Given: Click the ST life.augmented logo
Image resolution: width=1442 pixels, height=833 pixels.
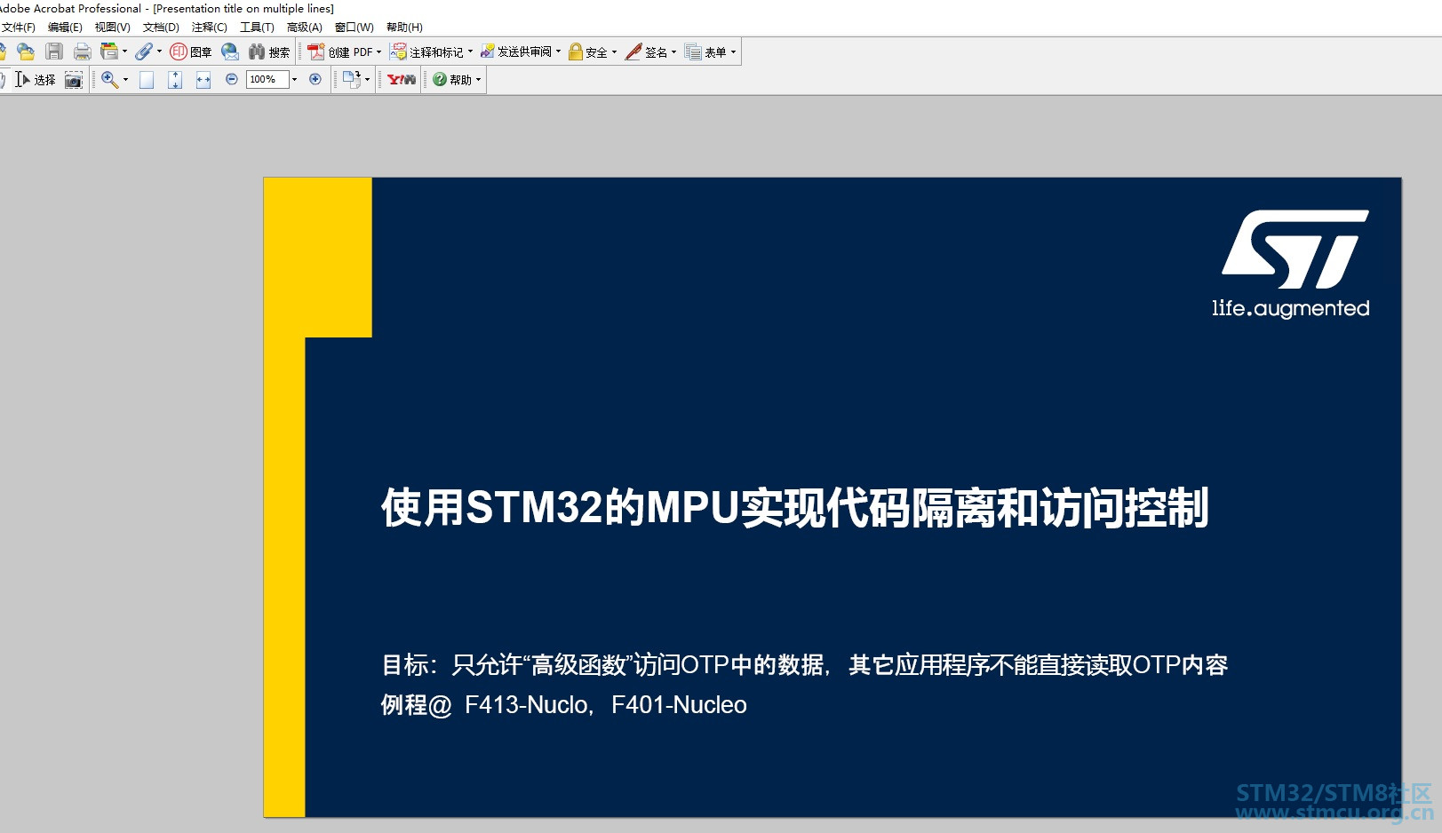Looking at the screenshot, I should 1291,264.
